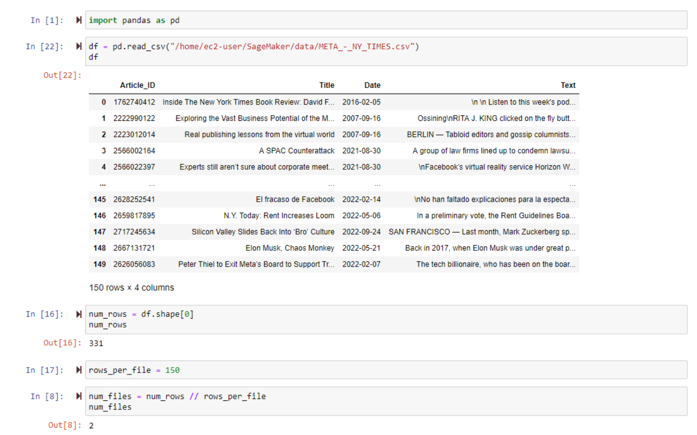Run the num_rows cell In [16]
Viewport: 697px width, 435px height.
(x=79, y=314)
